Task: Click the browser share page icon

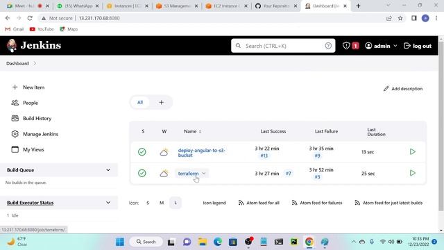Action: [x=389, y=18]
